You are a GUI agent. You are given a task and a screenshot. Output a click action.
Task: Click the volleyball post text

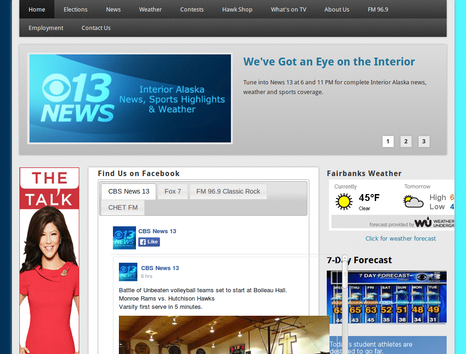(x=203, y=298)
